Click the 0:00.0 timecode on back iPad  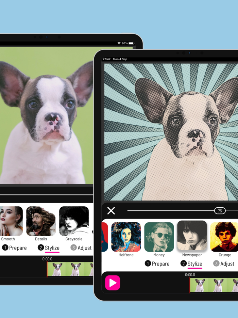point(47,259)
